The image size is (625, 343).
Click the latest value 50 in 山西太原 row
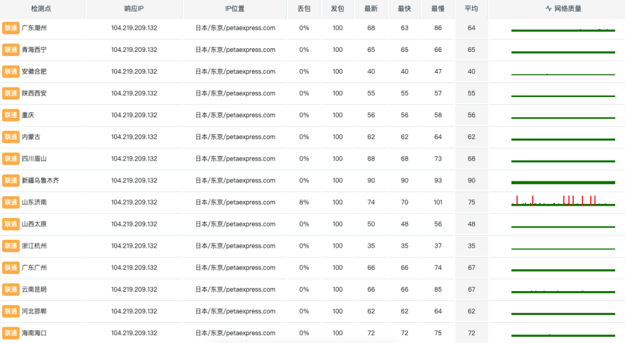[x=370, y=224]
